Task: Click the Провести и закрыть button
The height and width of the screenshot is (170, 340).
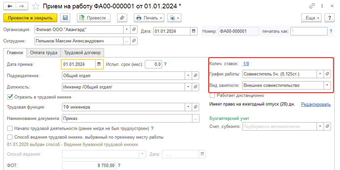Action: [30, 18]
